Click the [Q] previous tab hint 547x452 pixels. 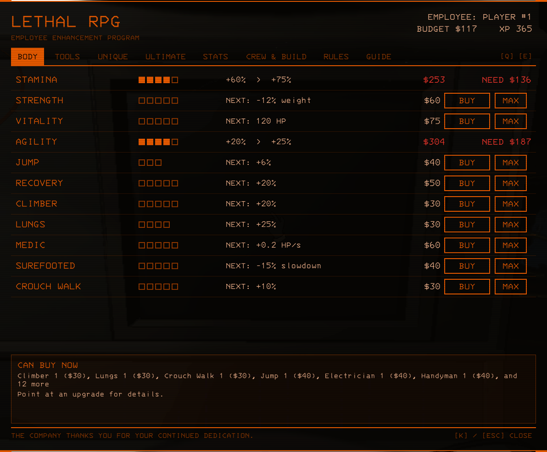507,56
